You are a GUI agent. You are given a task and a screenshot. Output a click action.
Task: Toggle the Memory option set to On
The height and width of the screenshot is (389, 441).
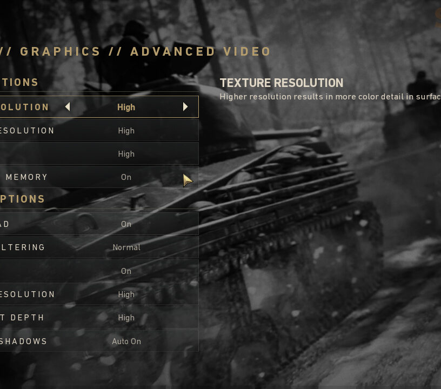[x=99, y=177]
